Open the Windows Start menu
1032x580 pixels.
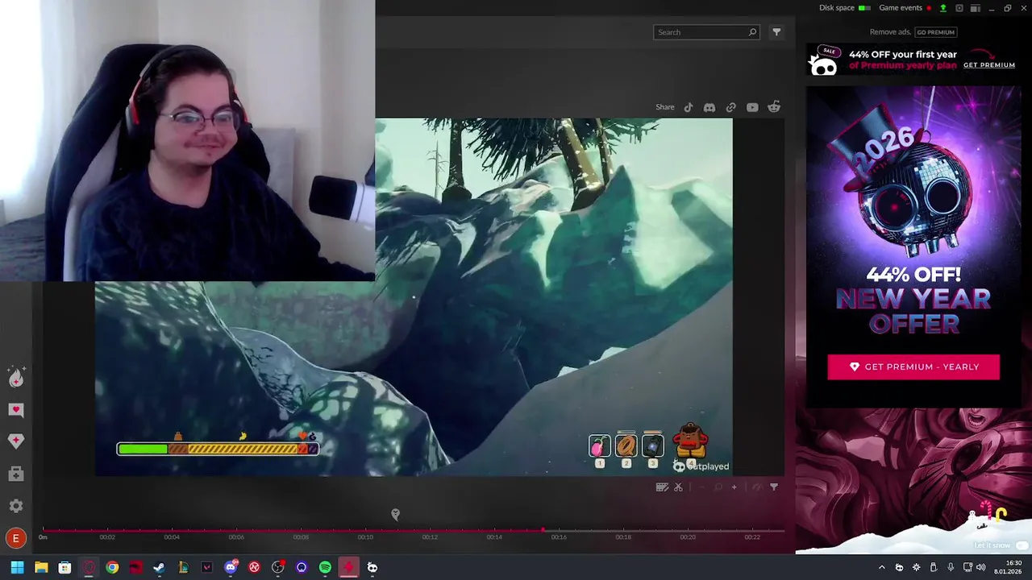pos(17,567)
